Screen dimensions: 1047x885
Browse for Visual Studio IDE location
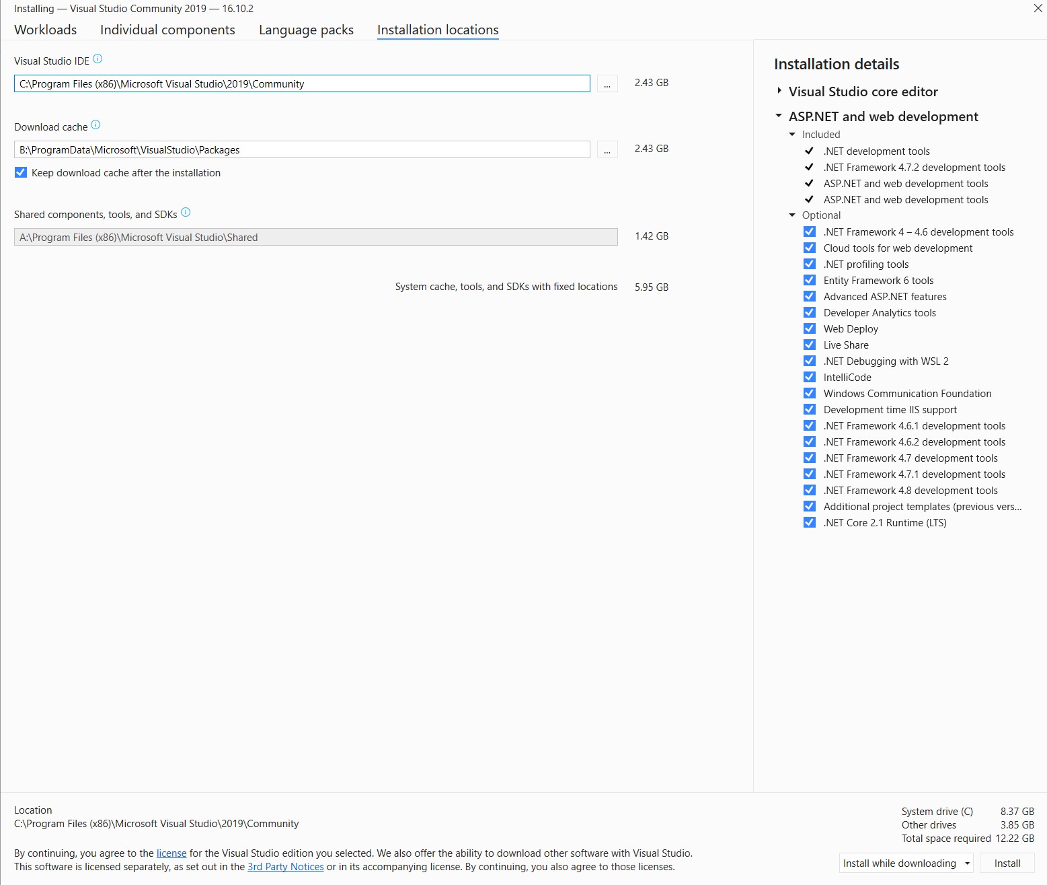(607, 83)
